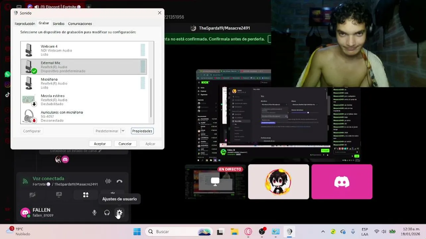Switch to Grabar tab
426x239 pixels.
[x=44, y=23]
